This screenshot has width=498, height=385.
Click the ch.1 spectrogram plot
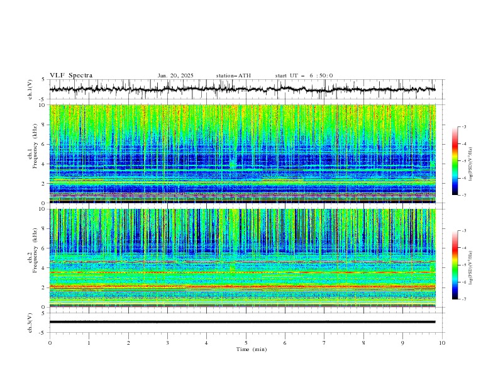tap(243, 153)
